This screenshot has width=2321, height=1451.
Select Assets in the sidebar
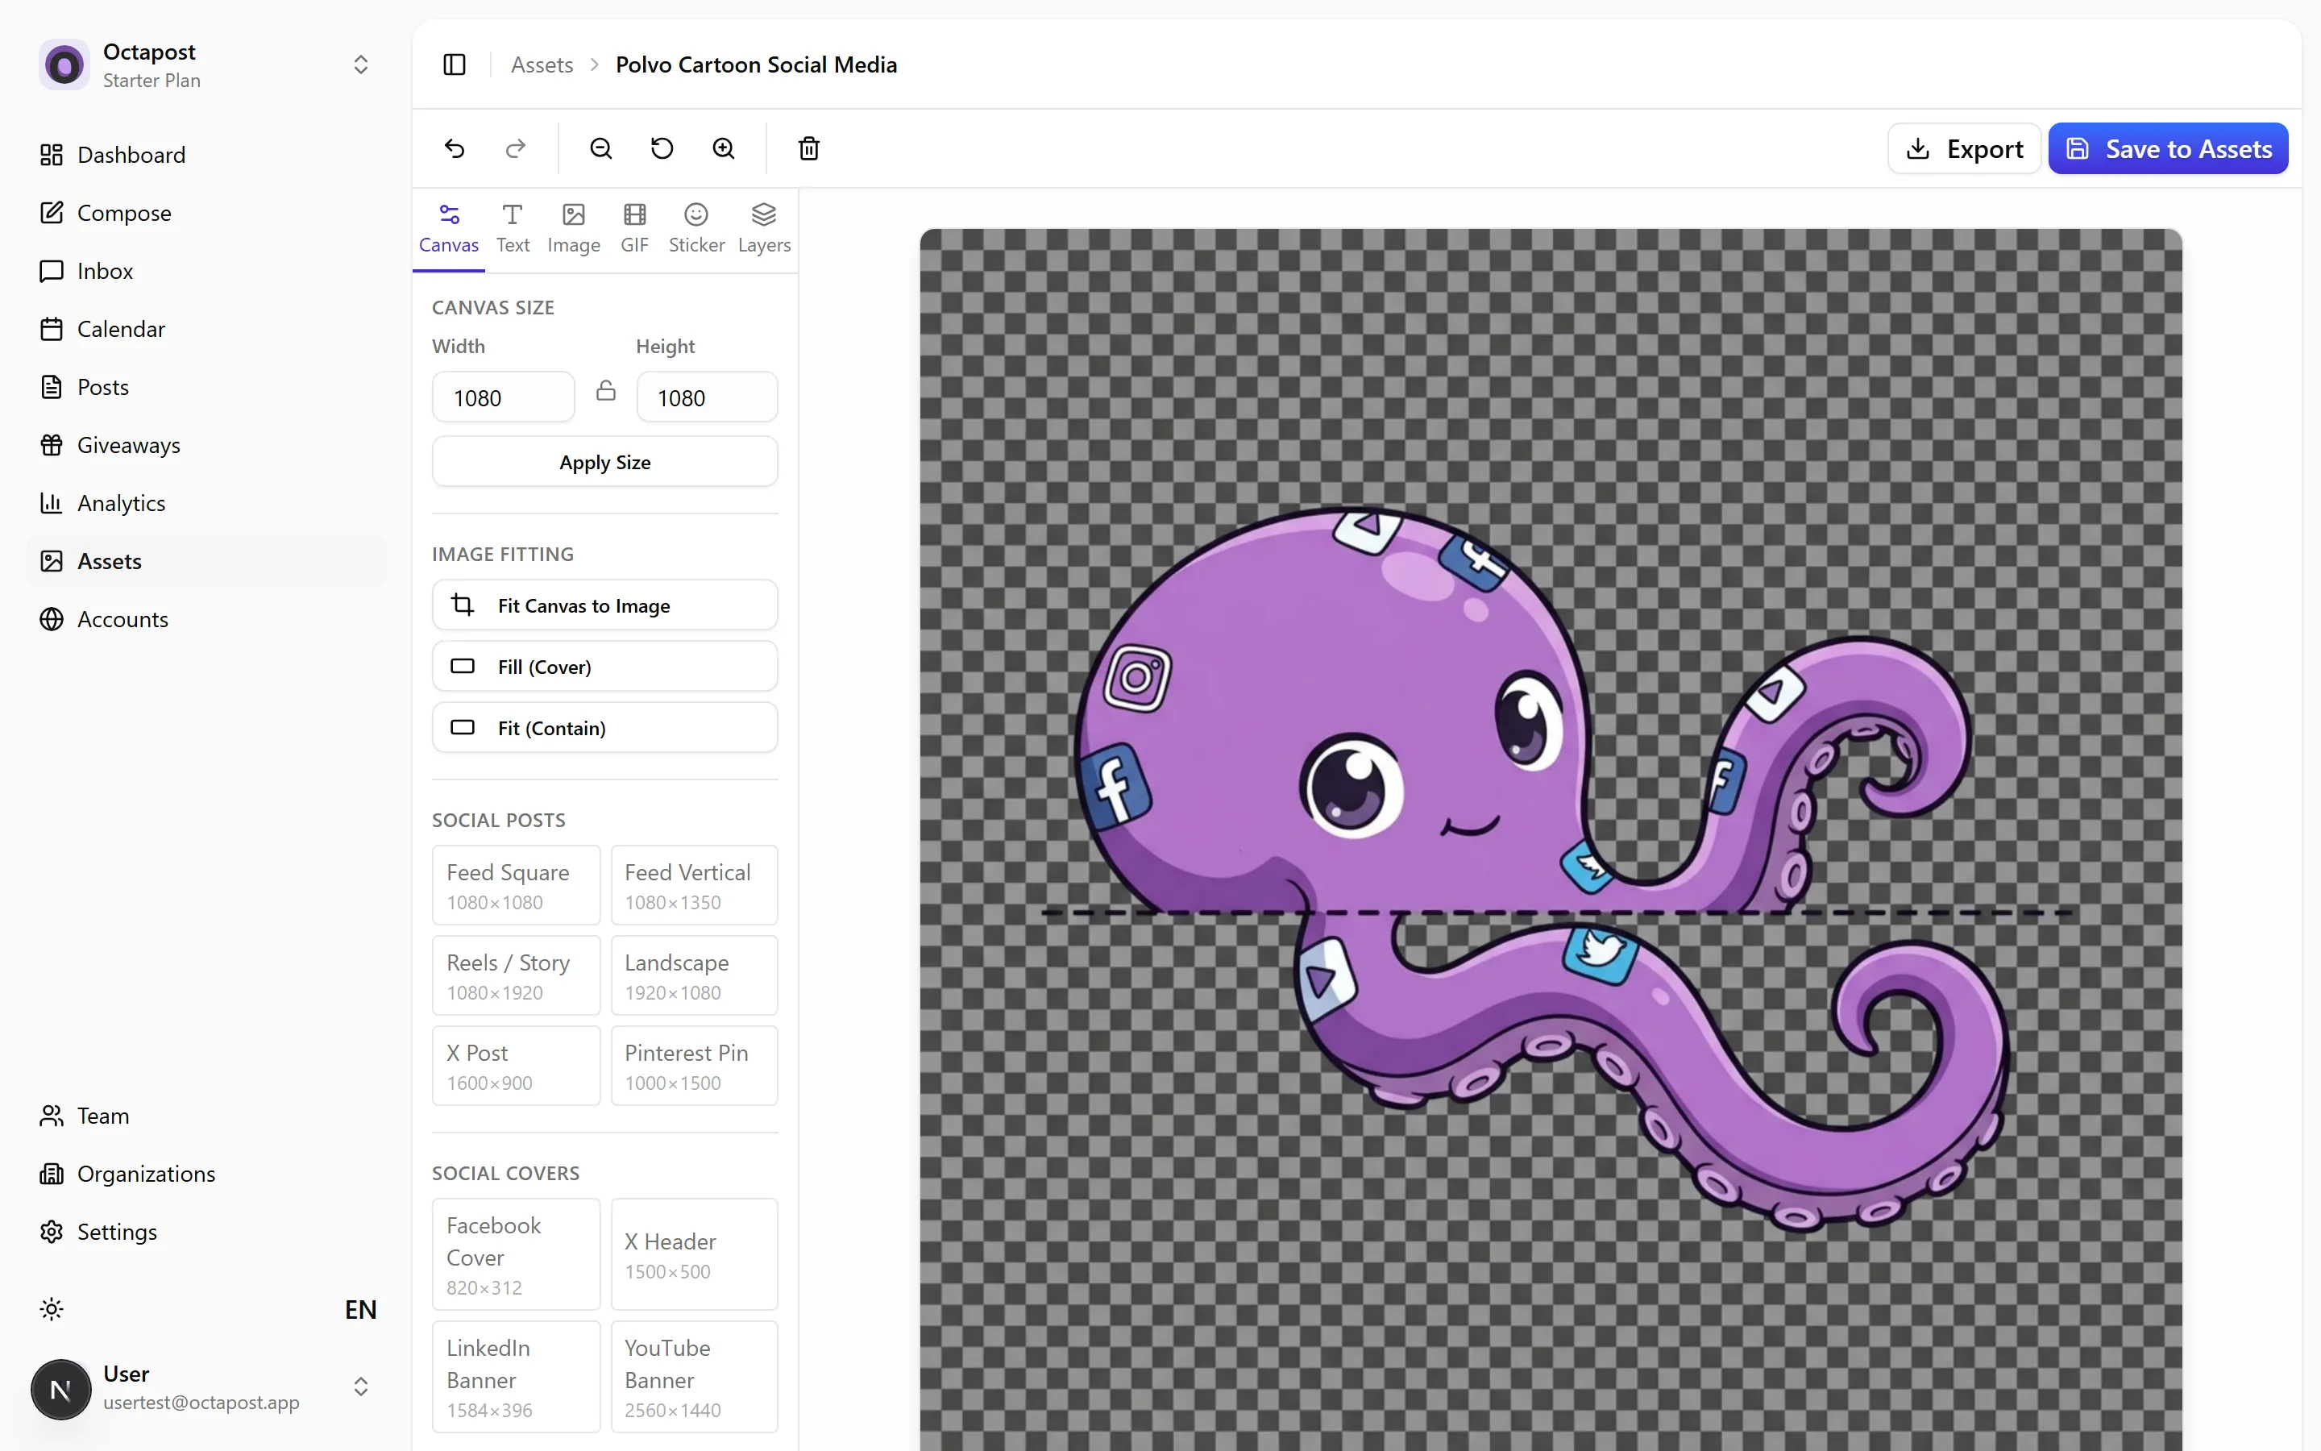[206, 561]
